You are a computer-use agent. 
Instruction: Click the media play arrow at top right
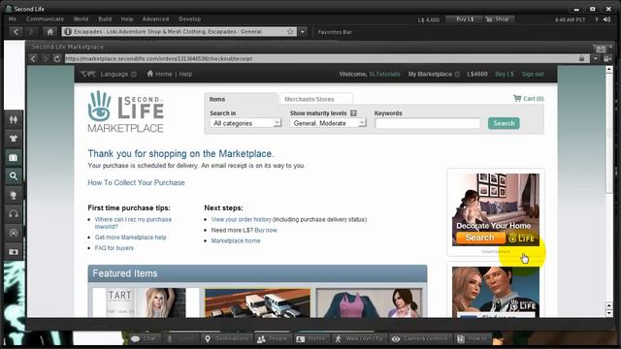click(x=597, y=19)
